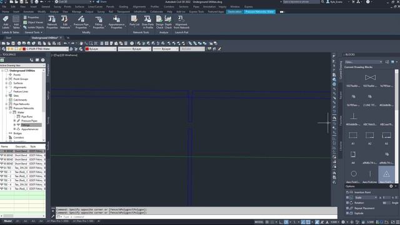Open Fitting Properties from the ribbon
The width and height of the screenshot is (400, 225).
click(x=99, y=22)
